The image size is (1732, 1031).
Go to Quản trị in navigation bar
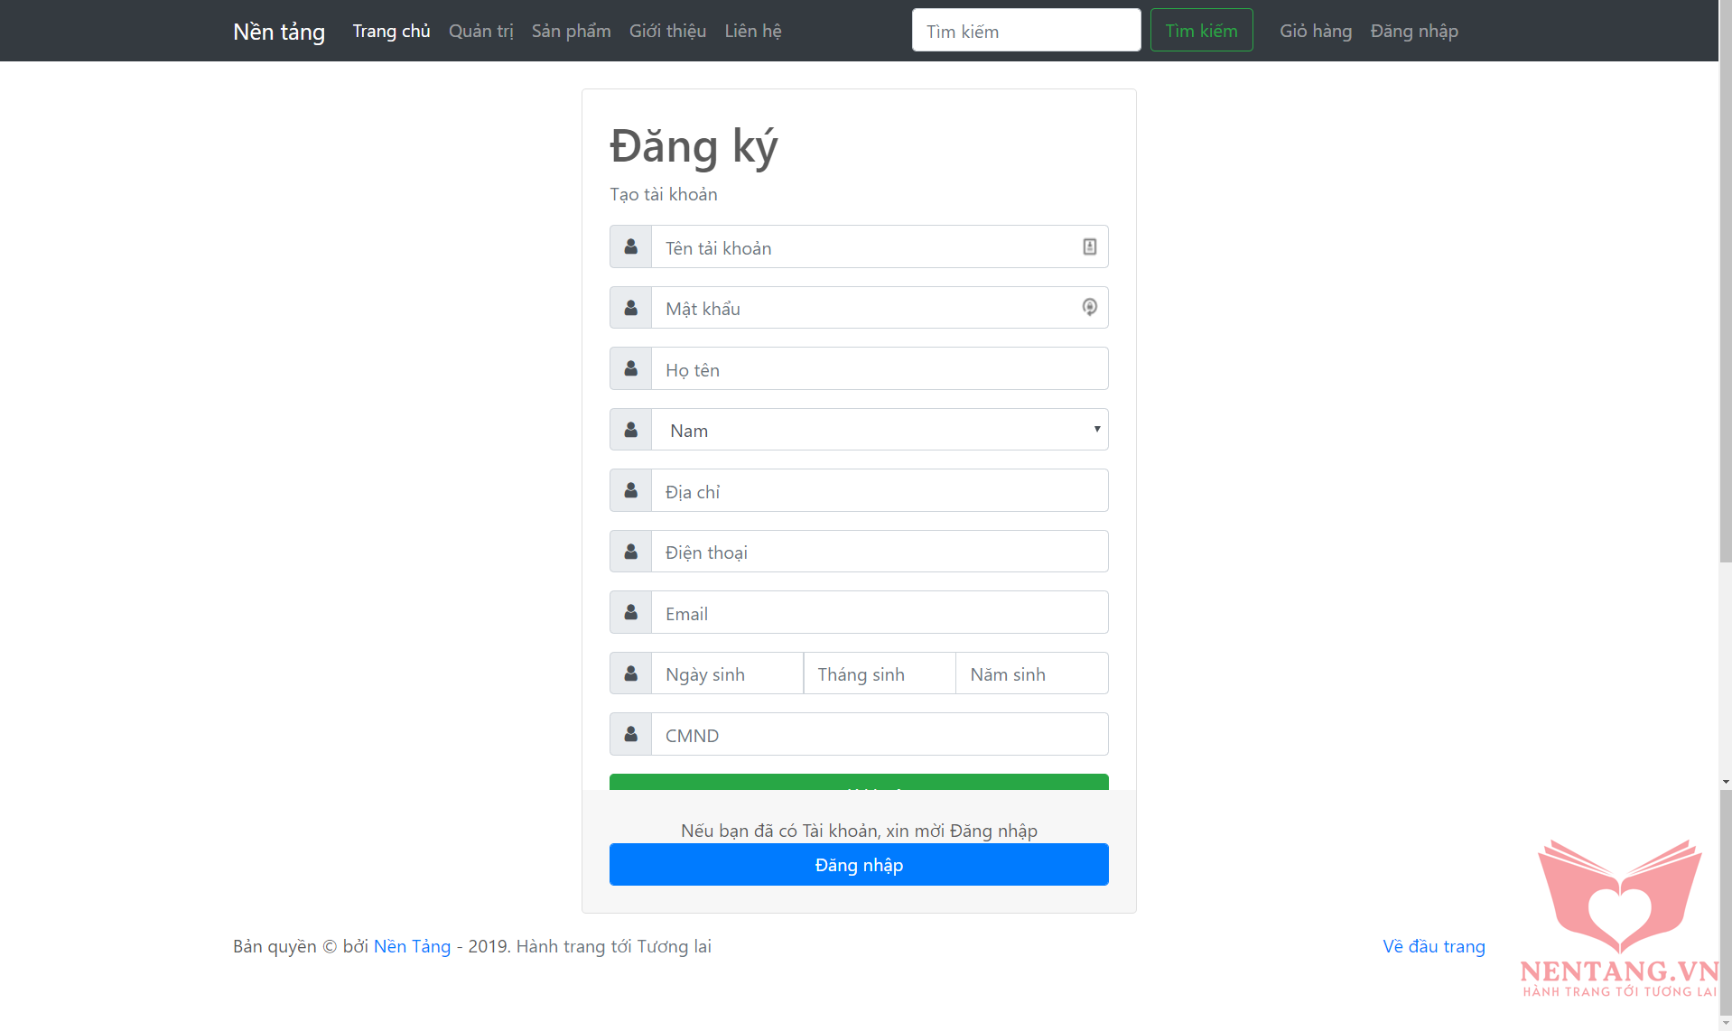click(x=480, y=31)
